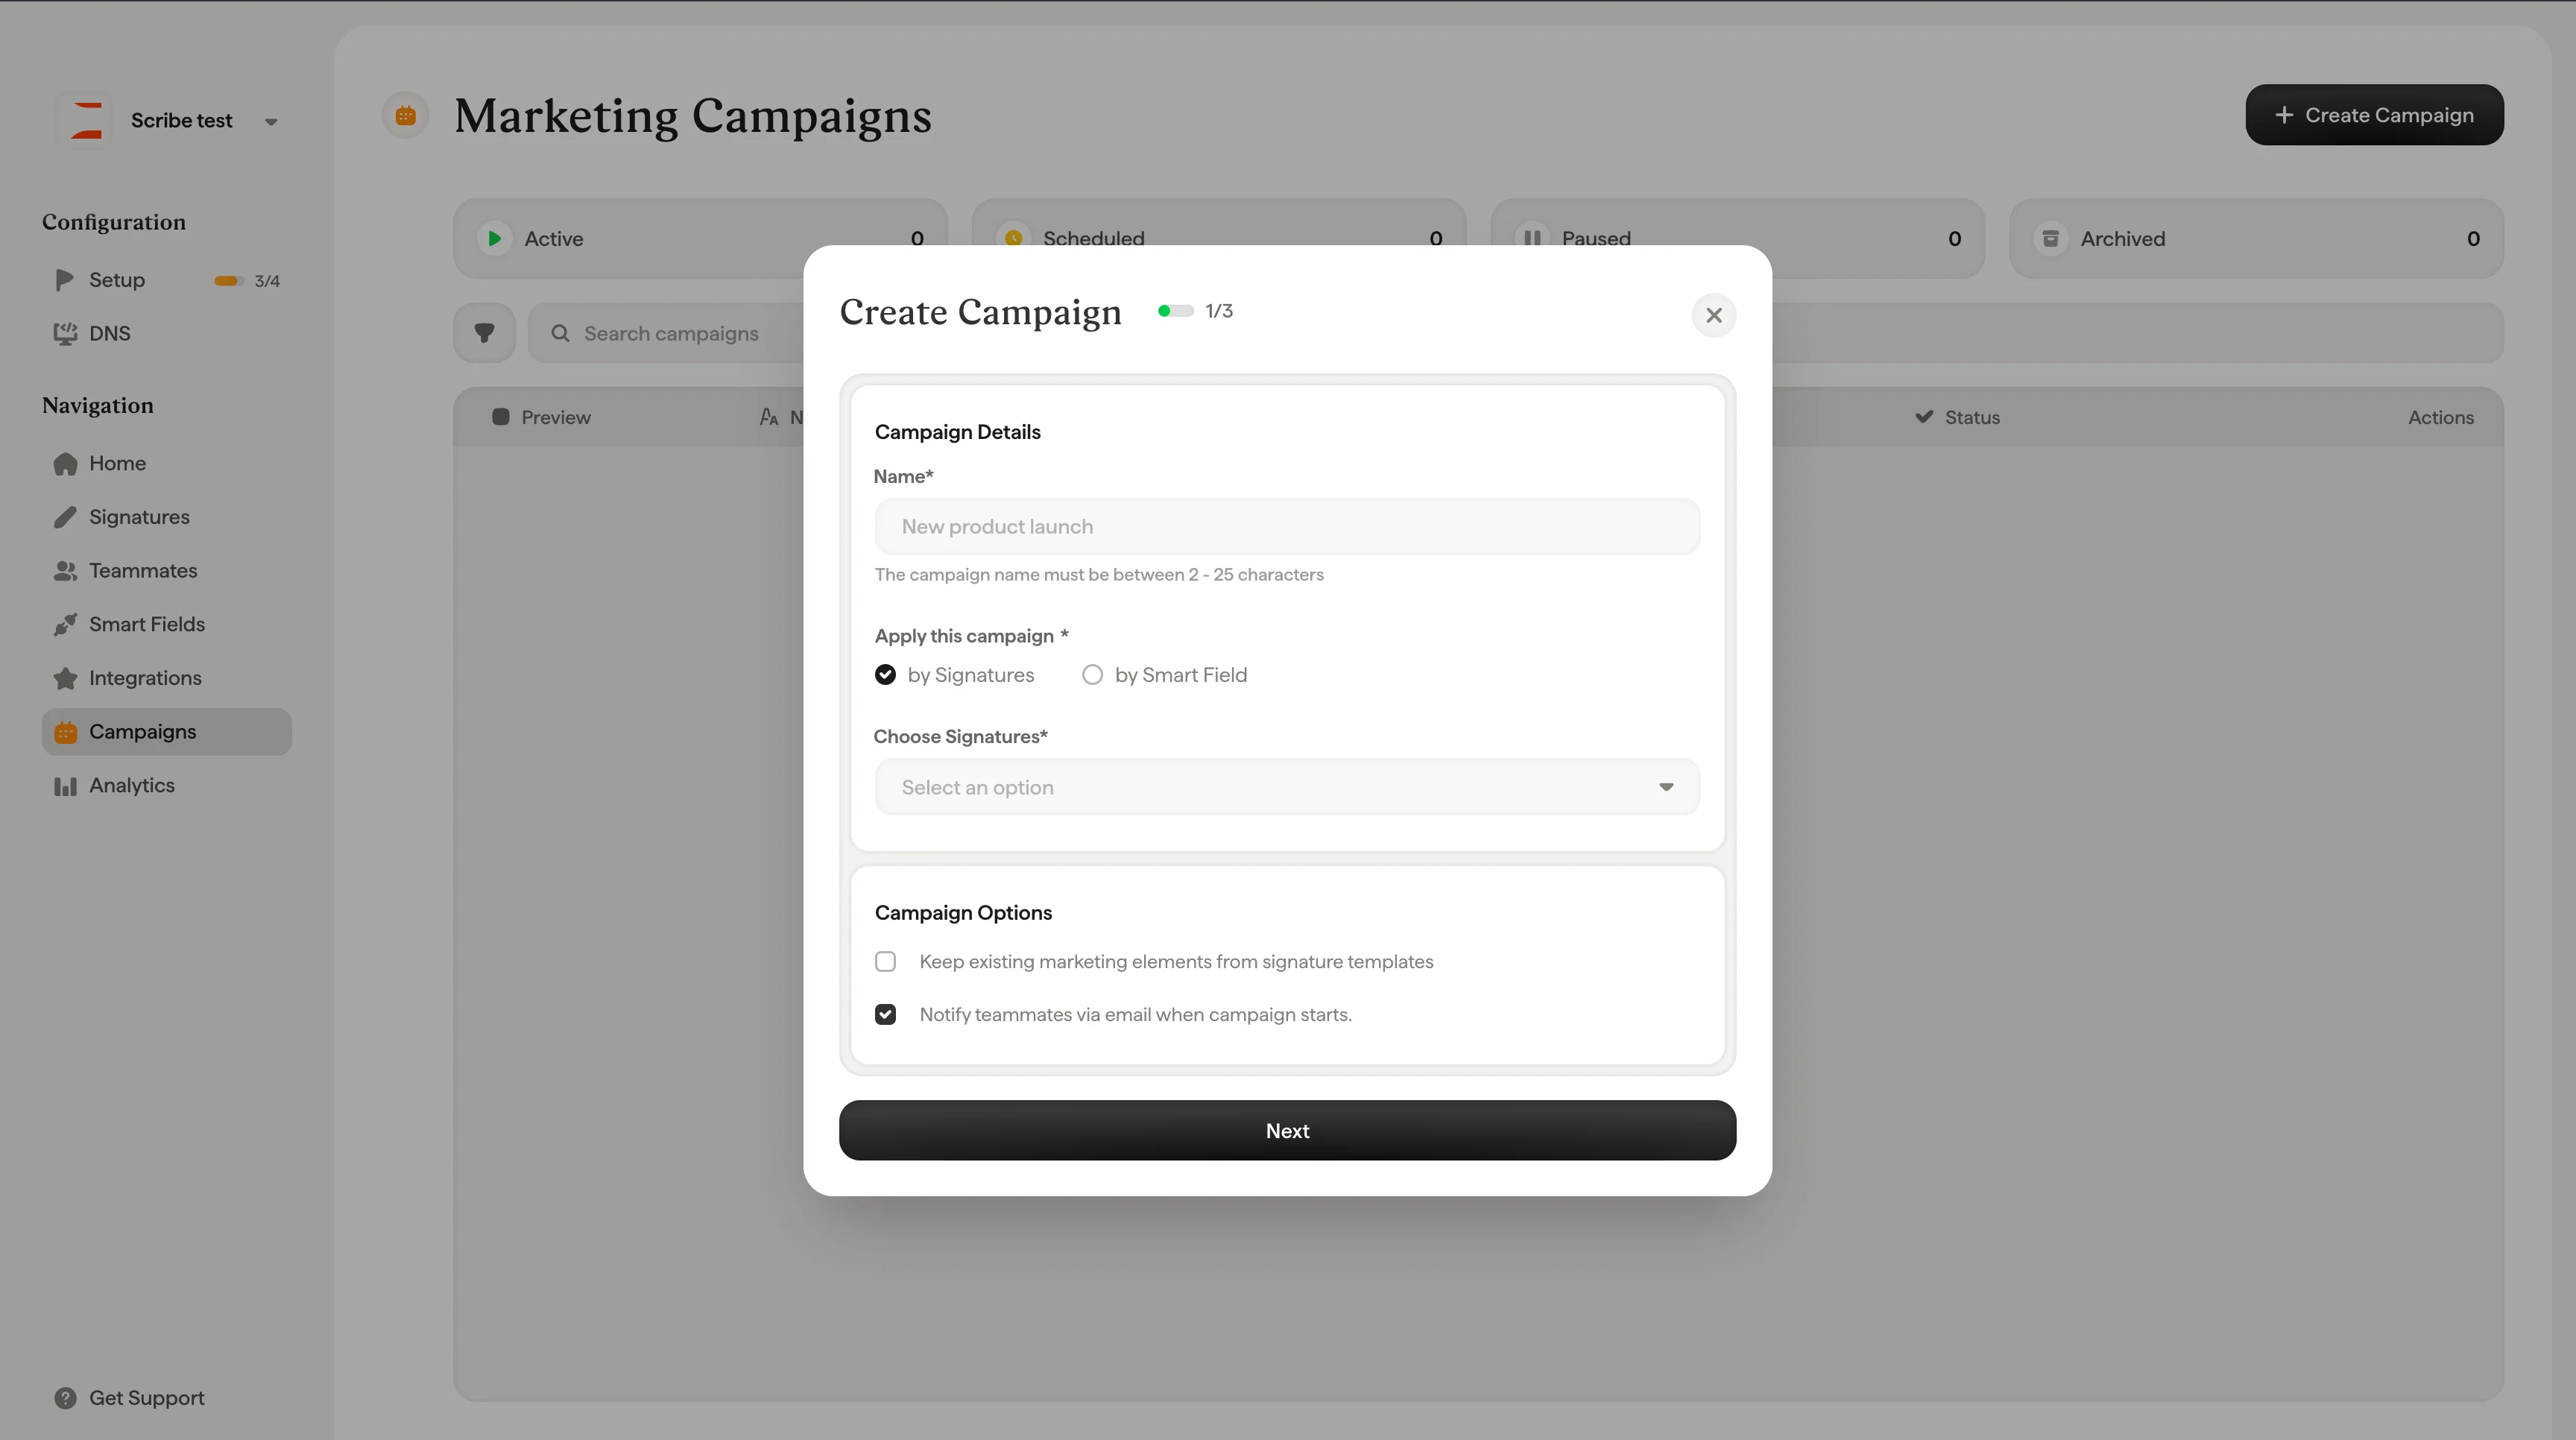This screenshot has width=2576, height=1440.
Task: Click the Create Campaign button top right
Action: pos(2374,115)
